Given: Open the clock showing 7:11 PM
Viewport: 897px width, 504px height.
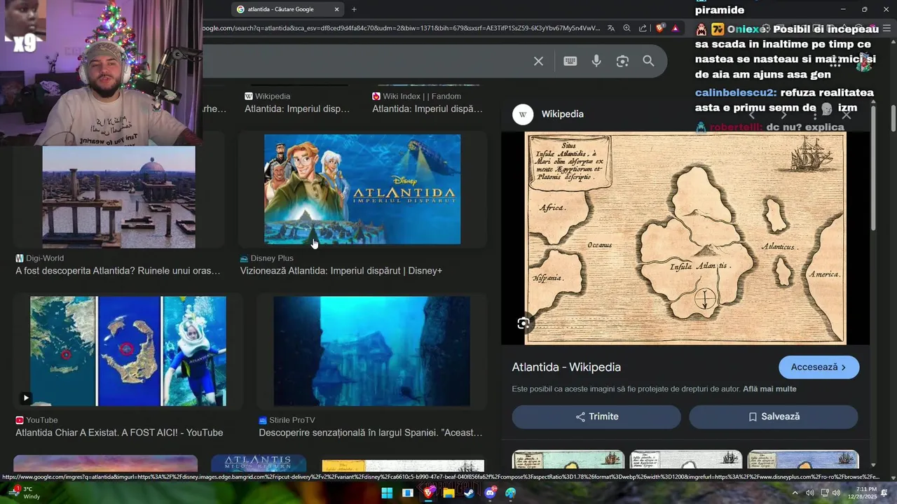Looking at the screenshot, I should click(862, 493).
